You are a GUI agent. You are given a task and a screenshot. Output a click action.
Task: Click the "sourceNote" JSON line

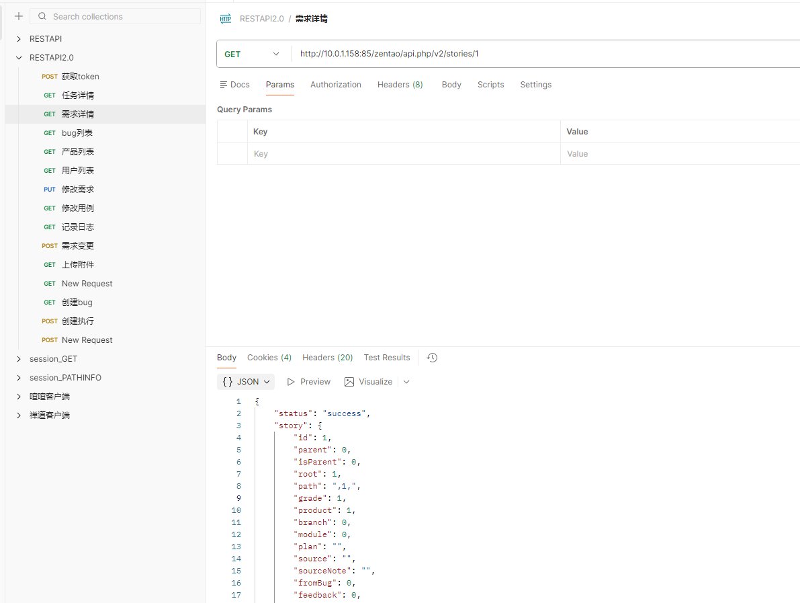point(335,571)
